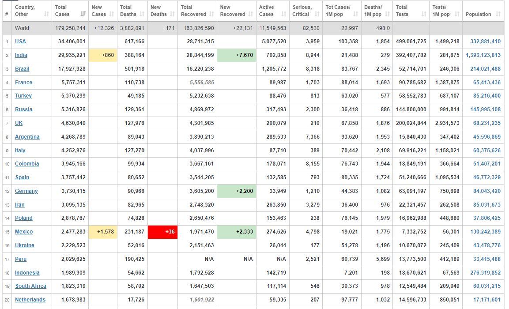509x309 pixels.
Task: Click the Population column header text
Action: coord(478,14)
